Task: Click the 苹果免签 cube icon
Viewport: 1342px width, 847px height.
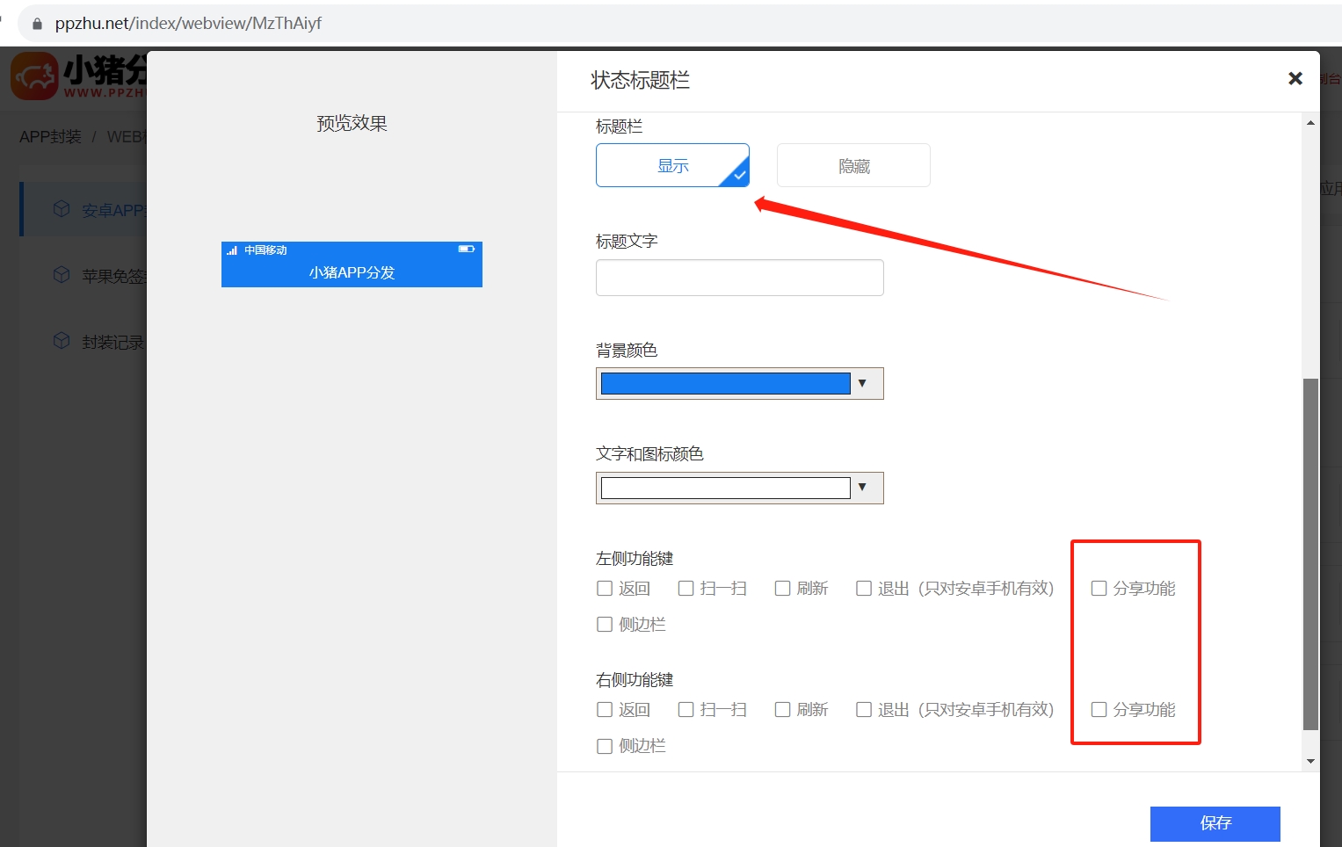Action: pos(62,274)
